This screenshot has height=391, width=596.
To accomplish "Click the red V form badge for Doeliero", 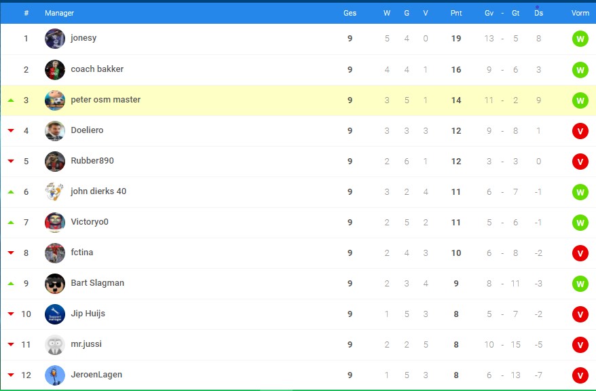I will pos(580,131).
